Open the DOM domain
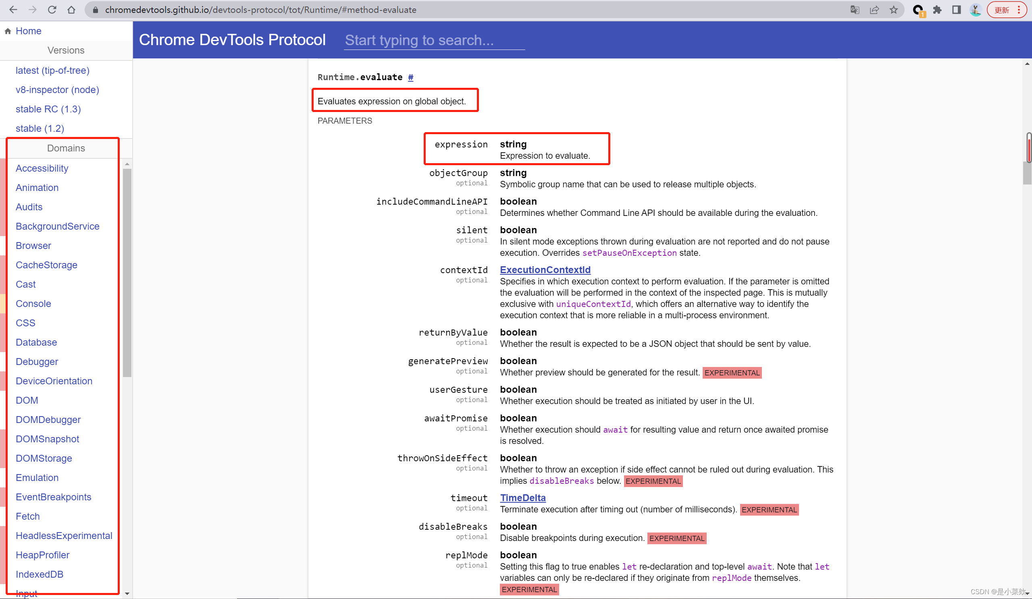This screenshot has width=1032, height=599. [27, 400]
